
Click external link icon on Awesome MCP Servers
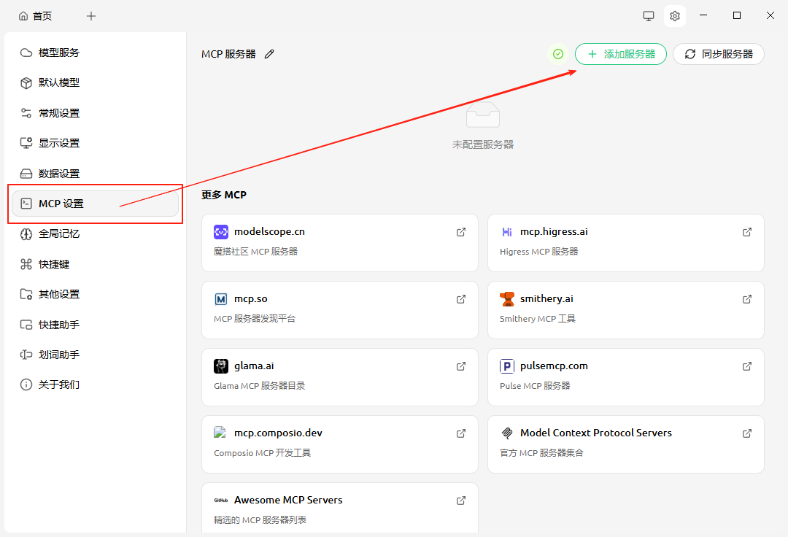point(461,501)
